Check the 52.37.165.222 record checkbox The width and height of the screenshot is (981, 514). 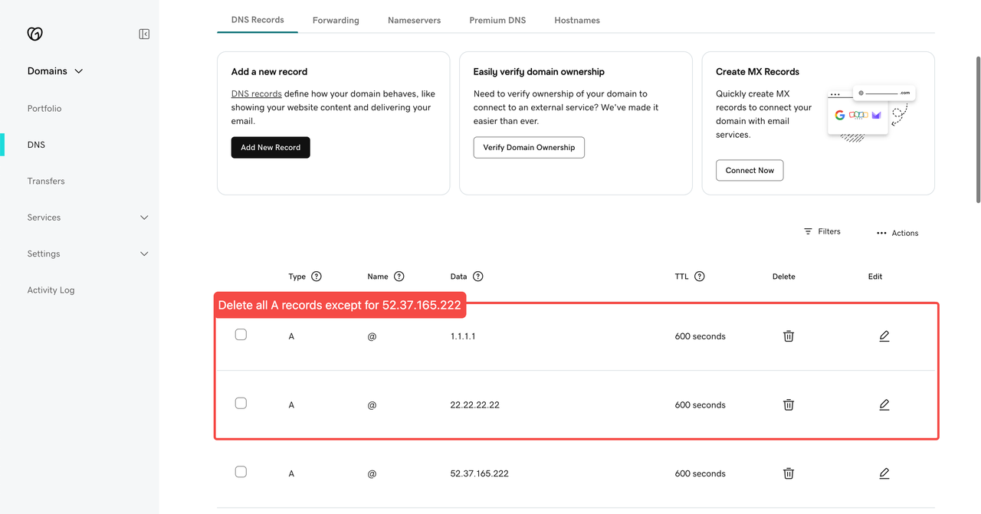pos(241,472)
